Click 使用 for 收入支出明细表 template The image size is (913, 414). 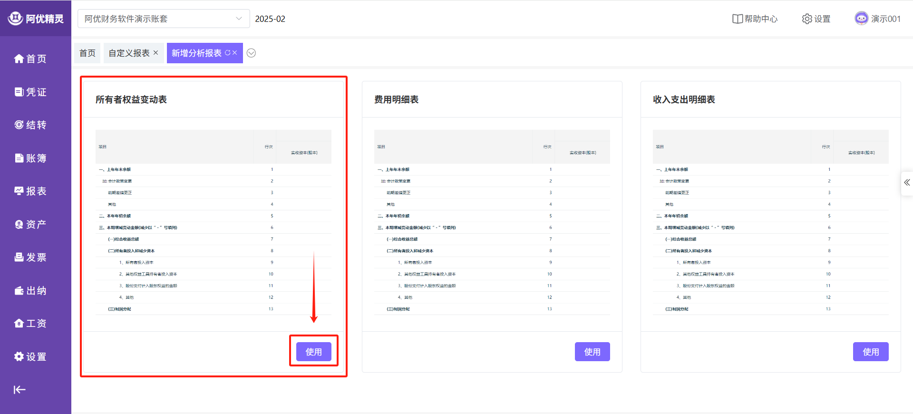[x=870, y=352]
